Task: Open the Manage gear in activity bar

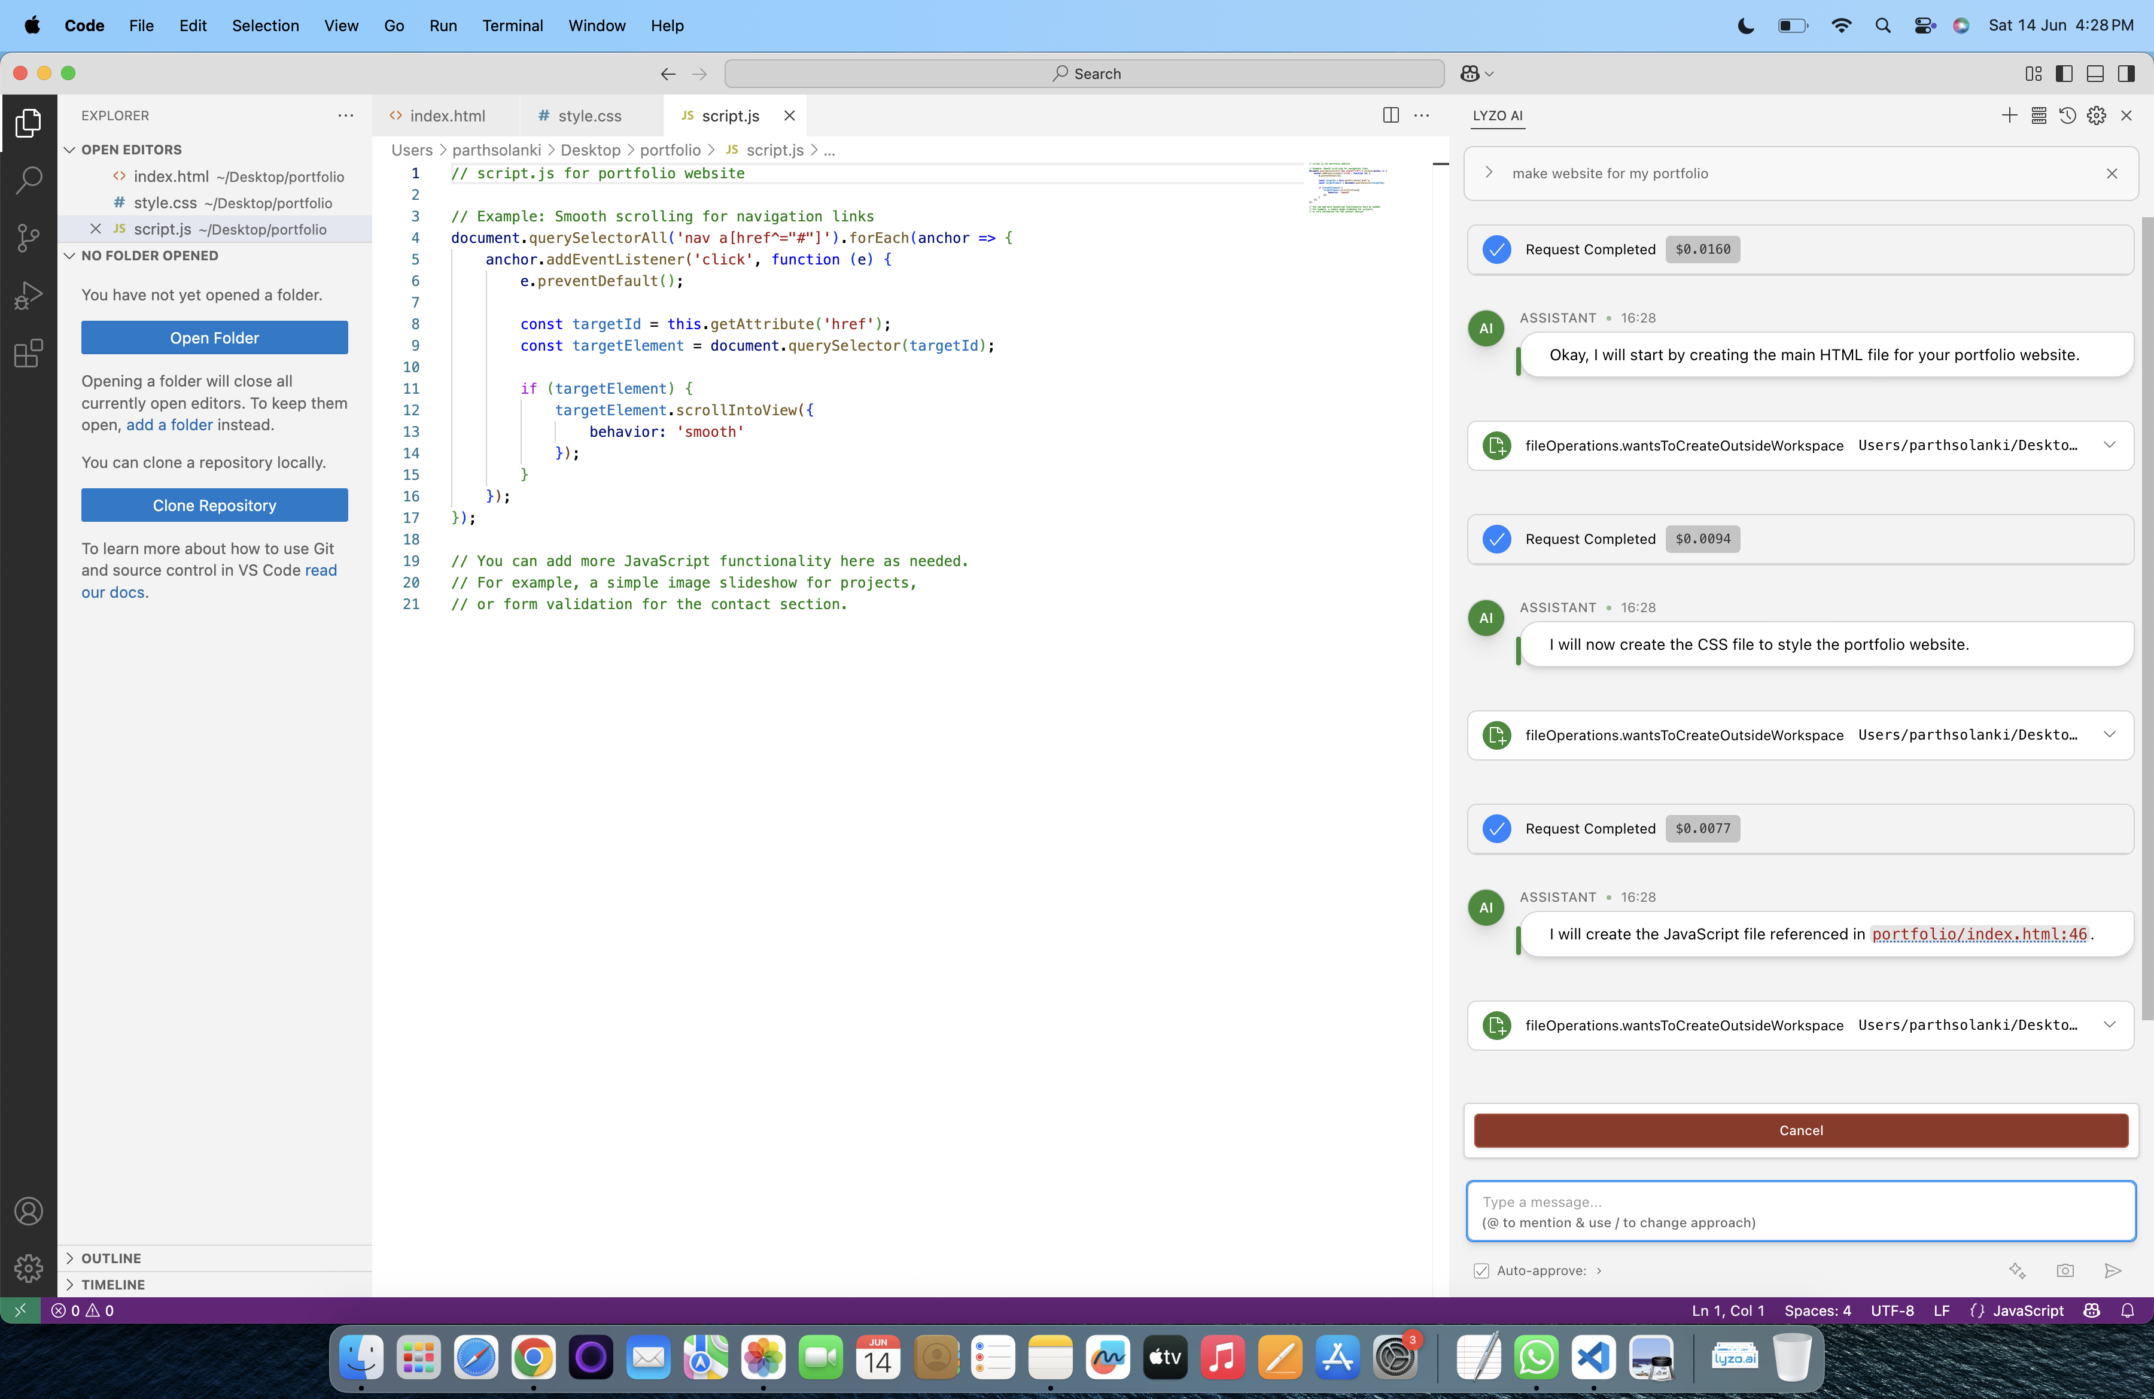Action: [28, 1268]
